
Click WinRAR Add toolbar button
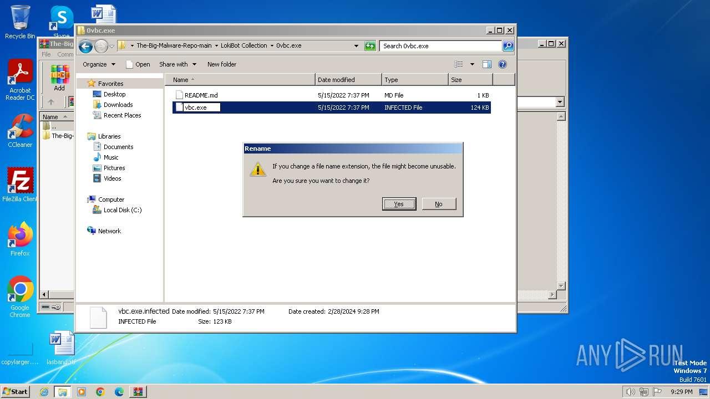59,78
